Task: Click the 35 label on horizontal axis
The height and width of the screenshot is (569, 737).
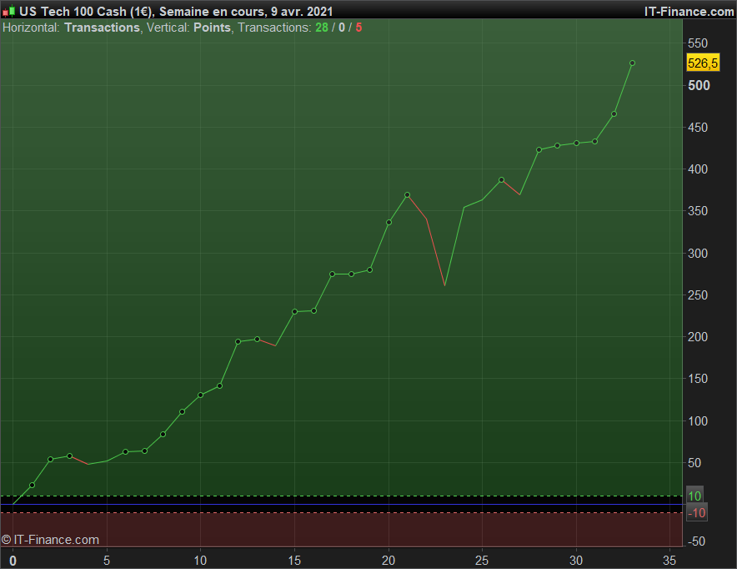Action: [x=669, y=561]
